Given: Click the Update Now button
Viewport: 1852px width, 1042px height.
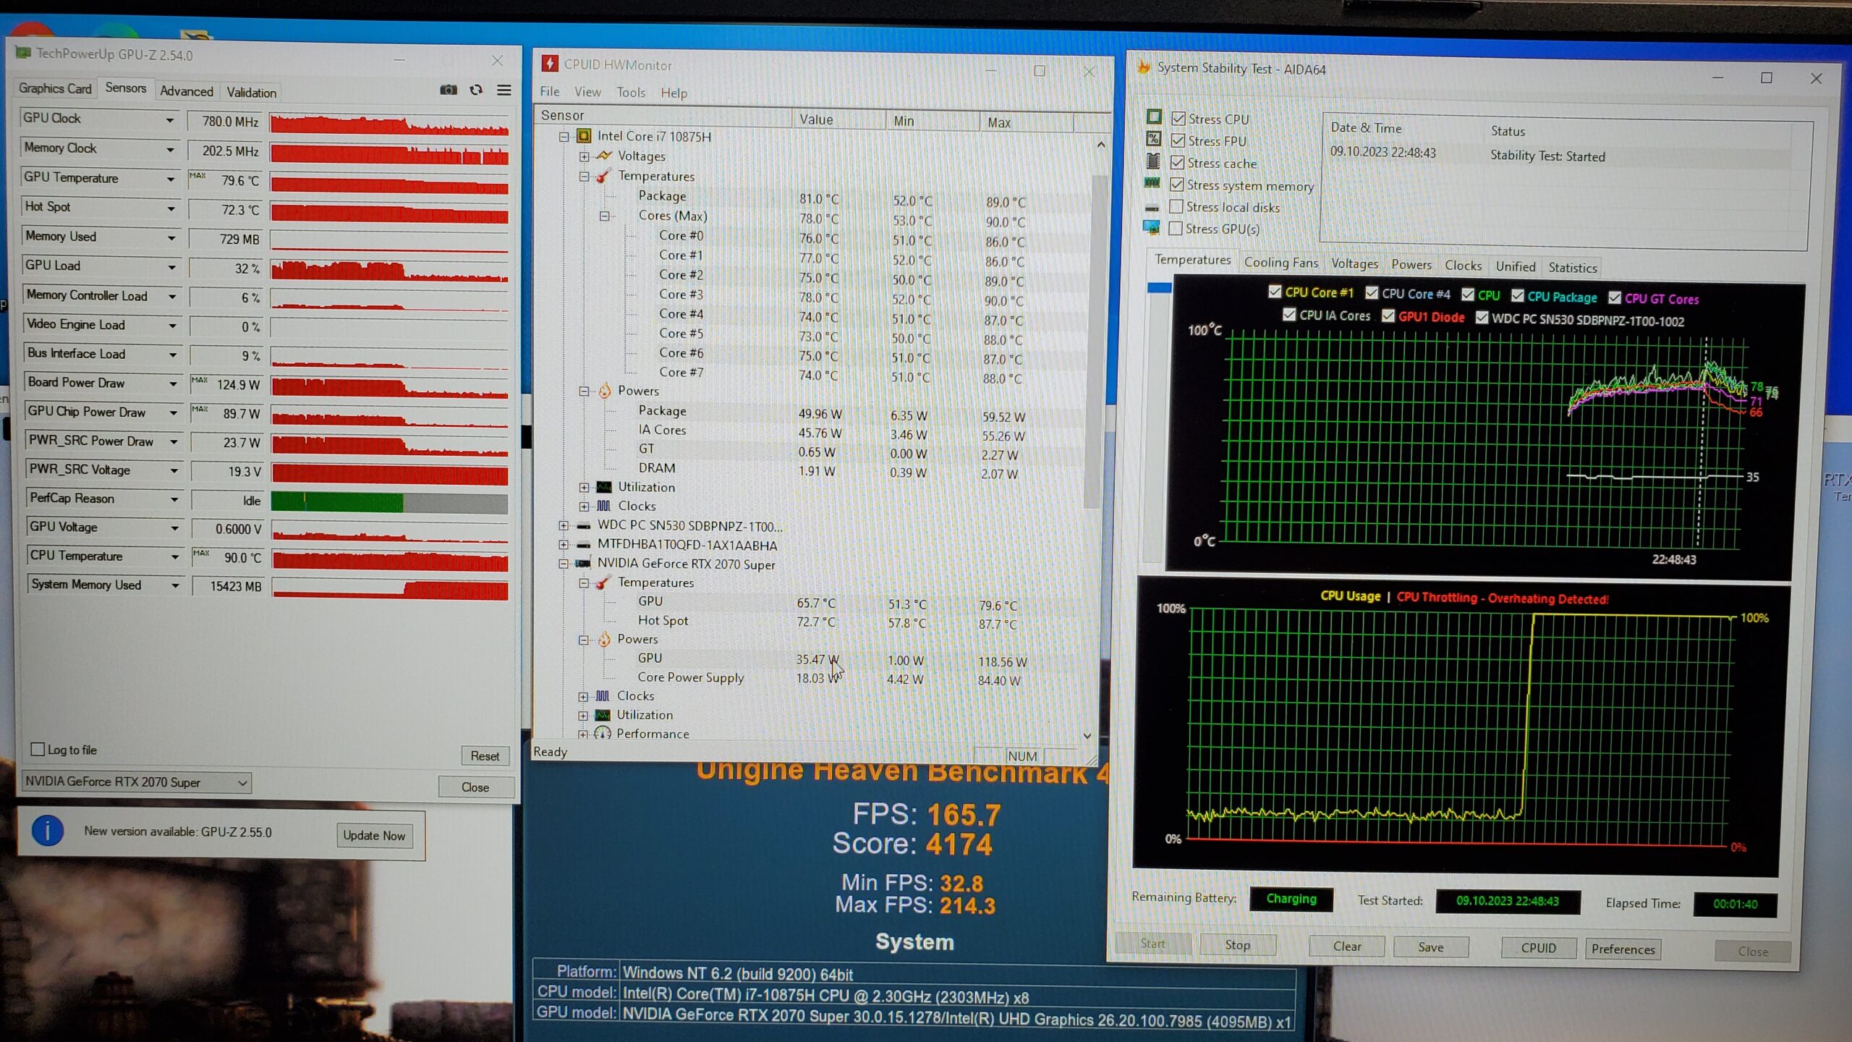Looking at the screenshot, I should click(x=373, y=835).
